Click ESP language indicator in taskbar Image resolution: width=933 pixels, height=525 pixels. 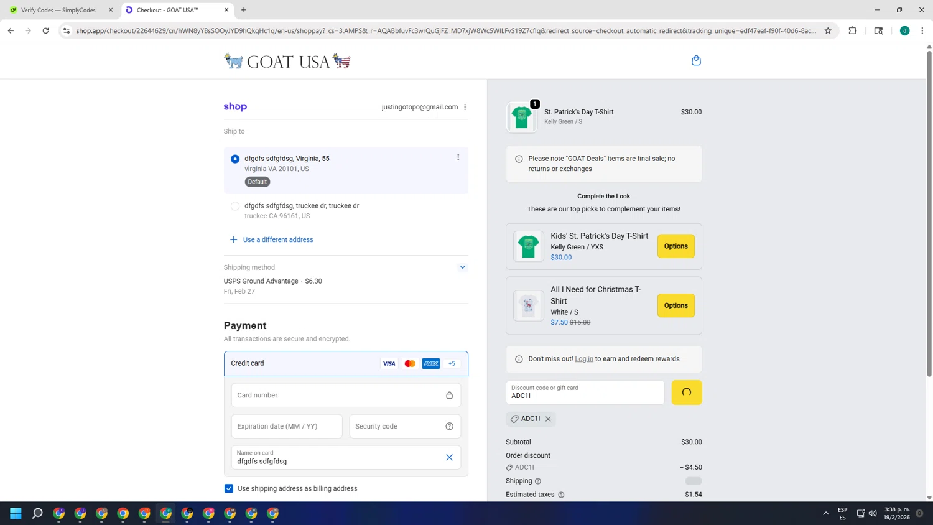click(842, 513)
